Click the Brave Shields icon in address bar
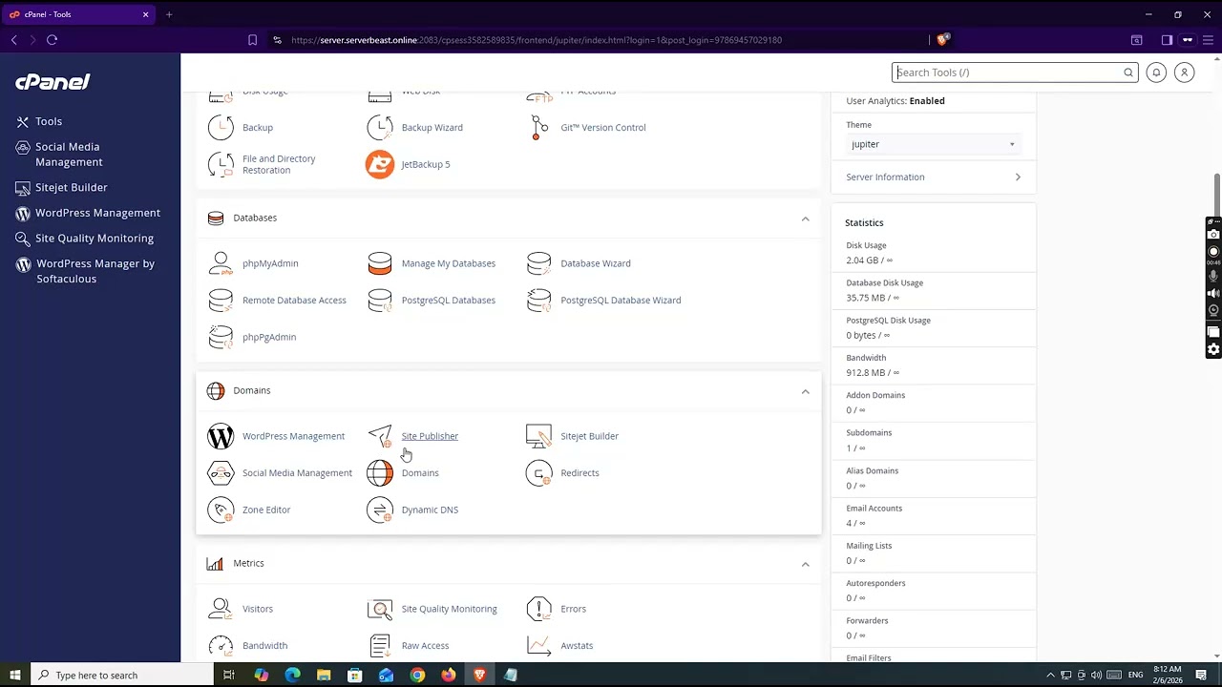The height and width of the screenshot is (687, 1222). [942, 40]
